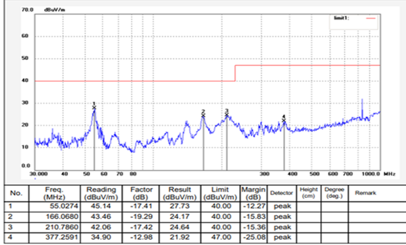The height and width of the screenshot is (245, 406).
Task: Click margin value -15.36
Action: [x=254, y=227]
